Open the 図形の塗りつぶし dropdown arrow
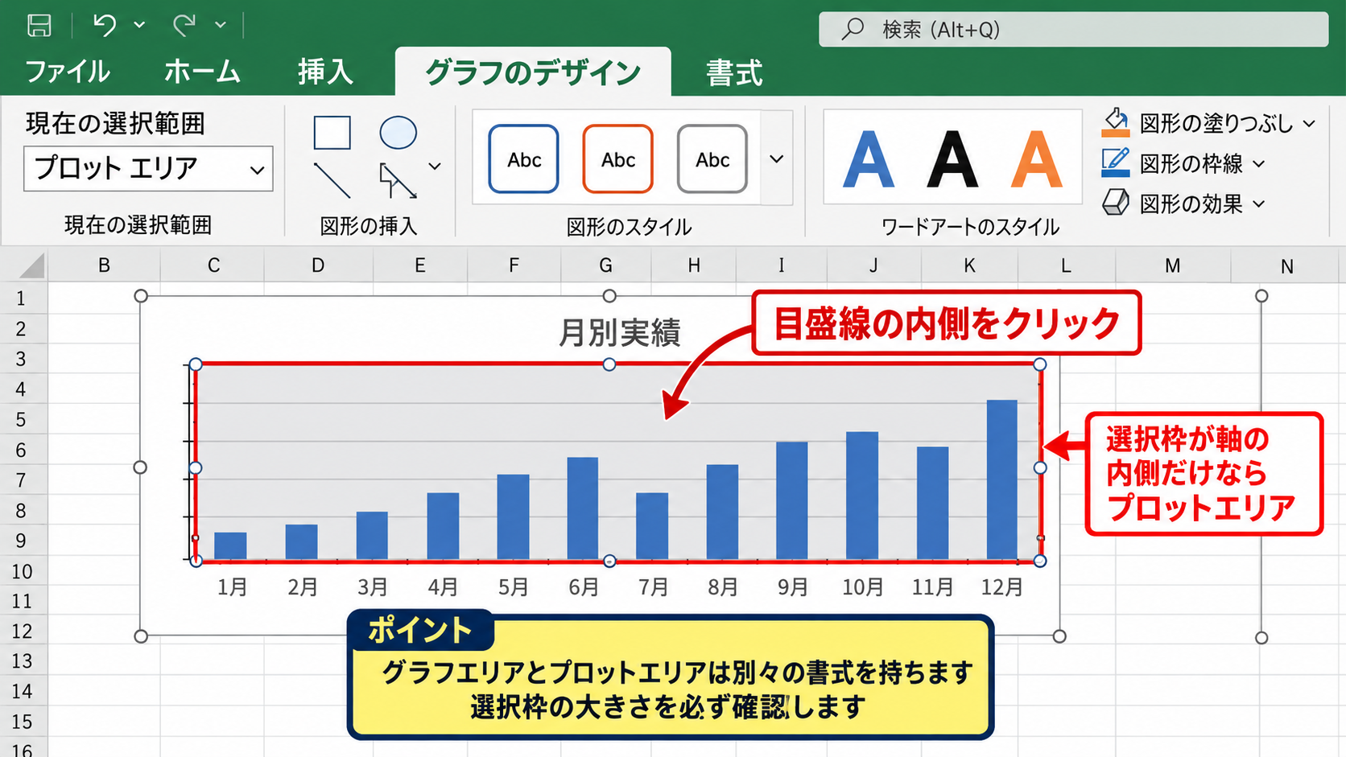 pos(1309,124)
